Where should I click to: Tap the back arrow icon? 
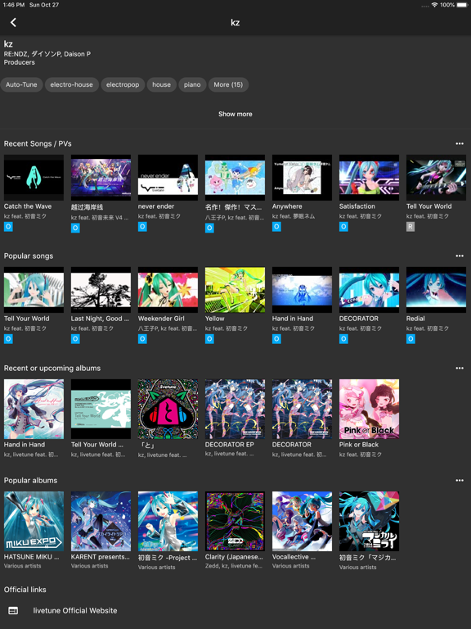[x=13, y=22]
